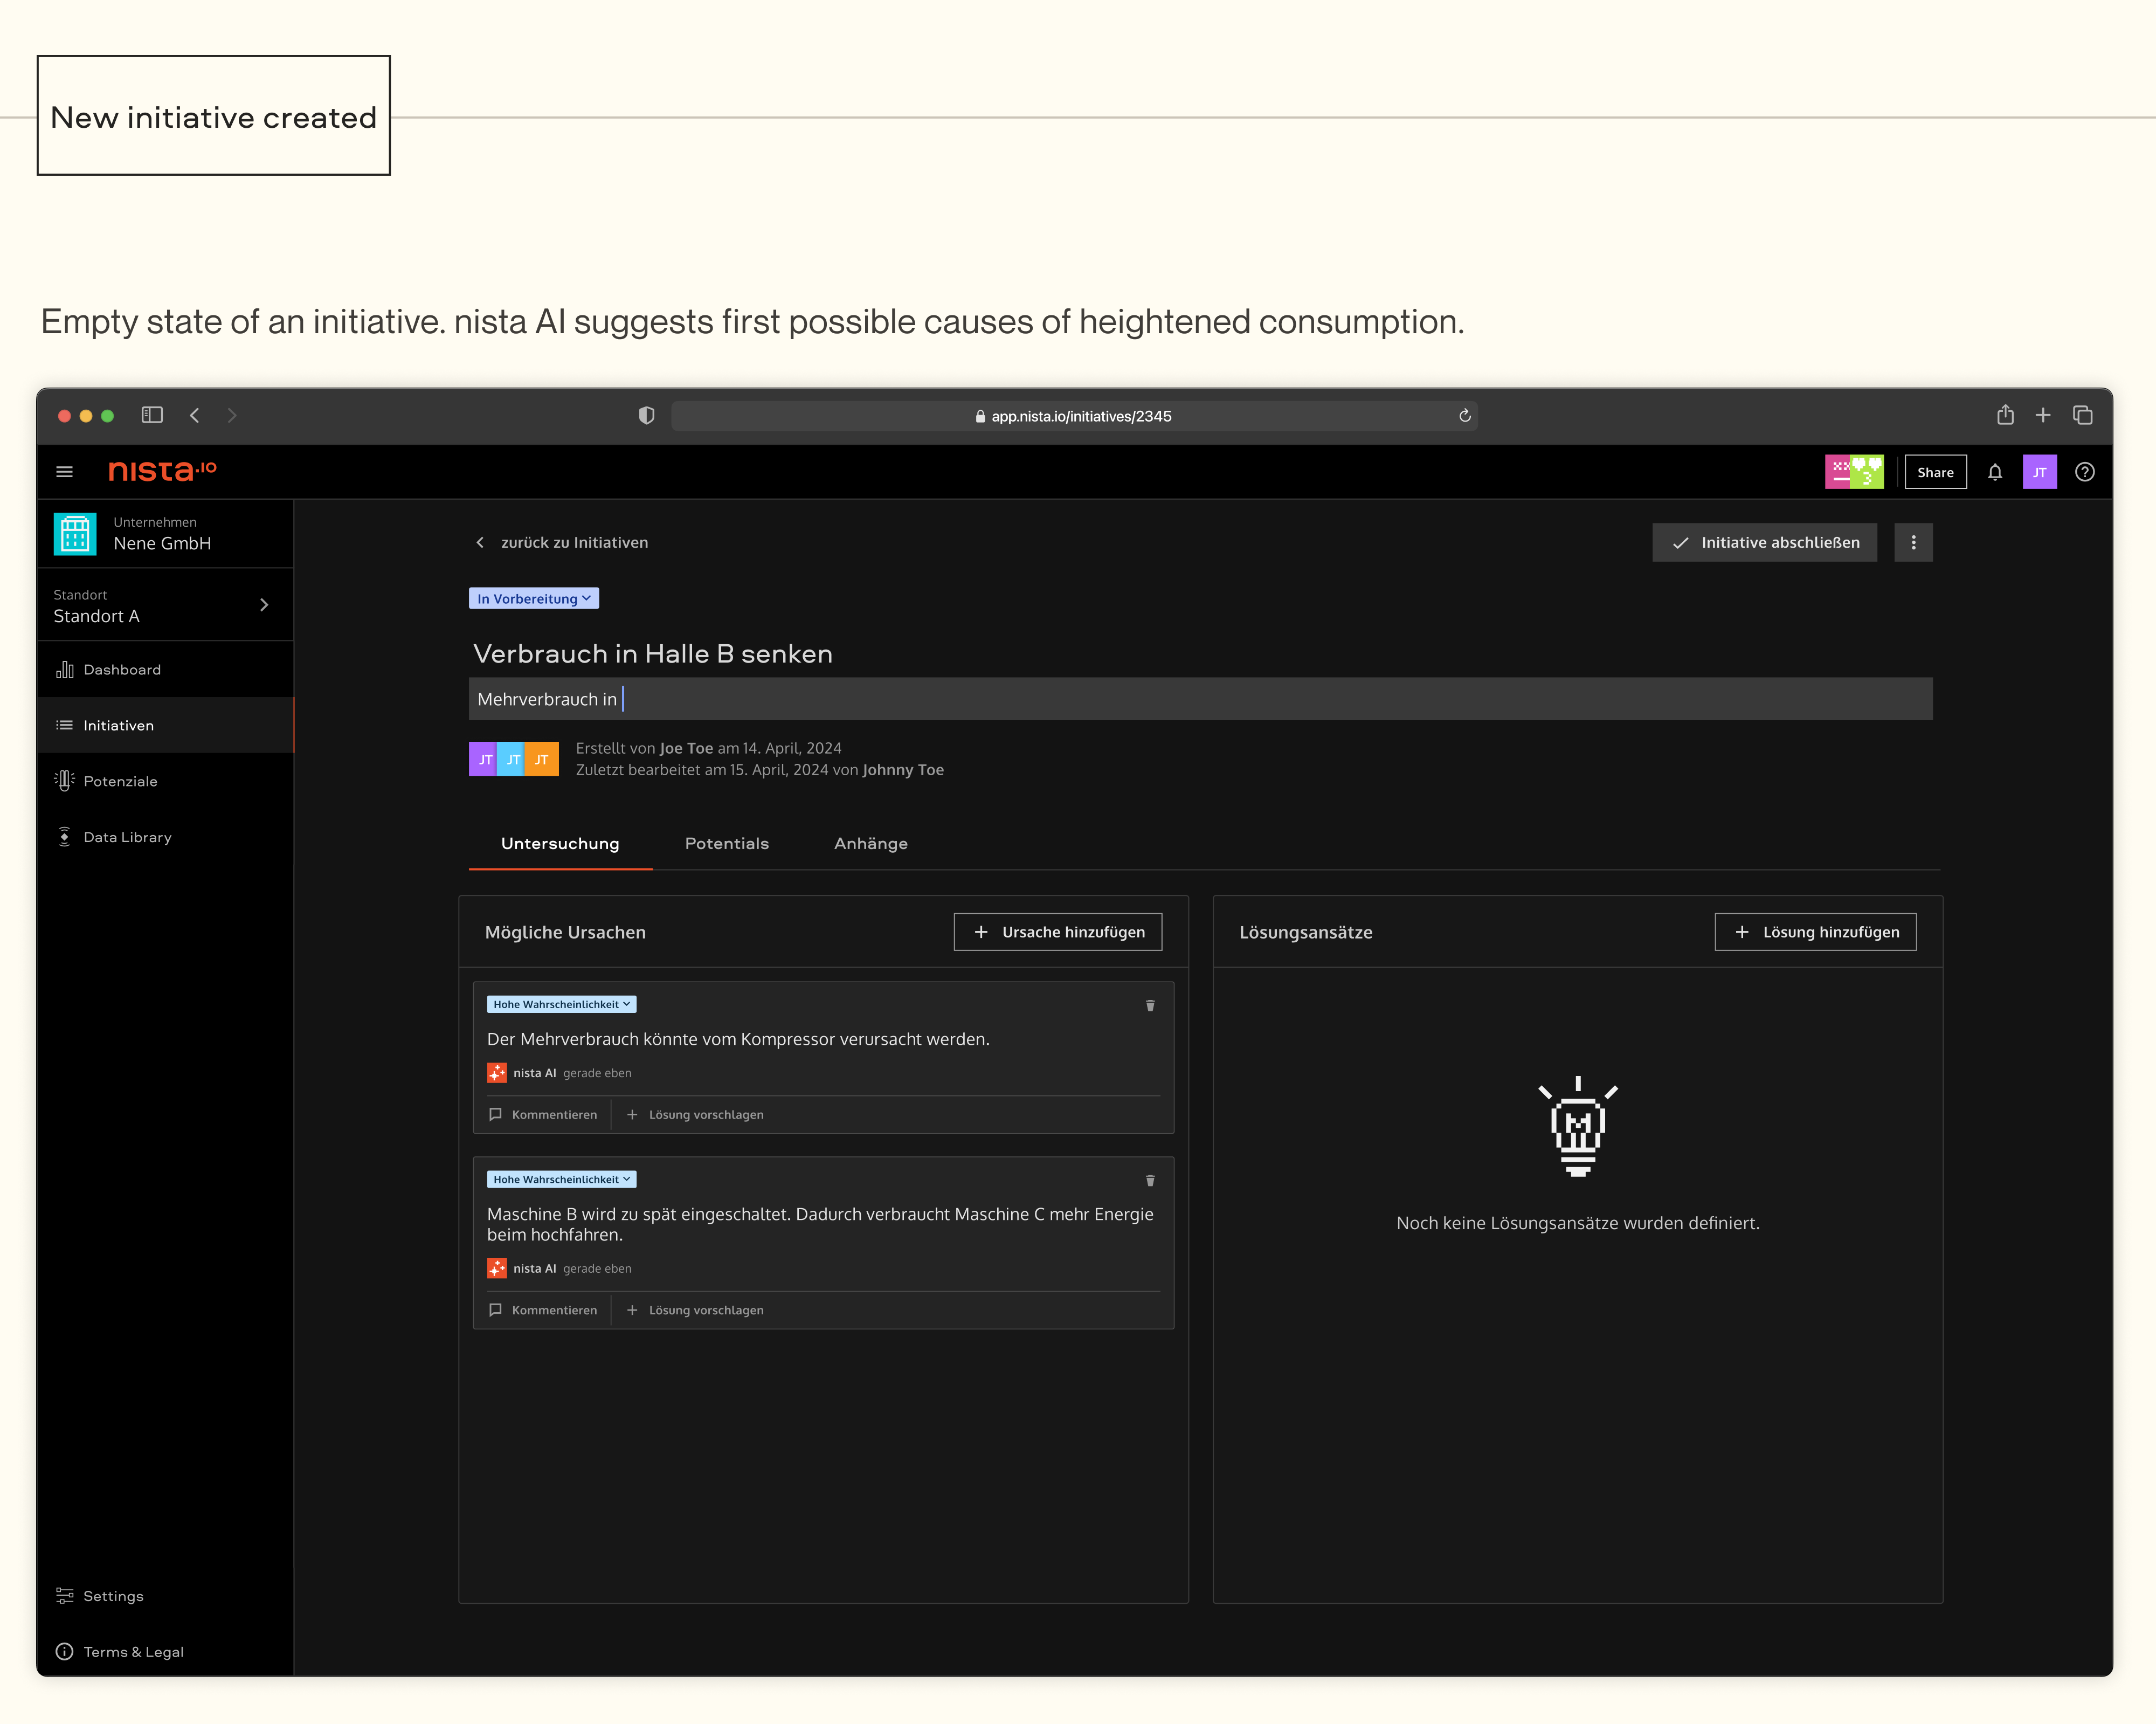Viewport: 2156px width, 1724px height.
Task: Open second Hohe Wahrscheinlichkeit dropdown
Action: click(x=561, y=1179)
